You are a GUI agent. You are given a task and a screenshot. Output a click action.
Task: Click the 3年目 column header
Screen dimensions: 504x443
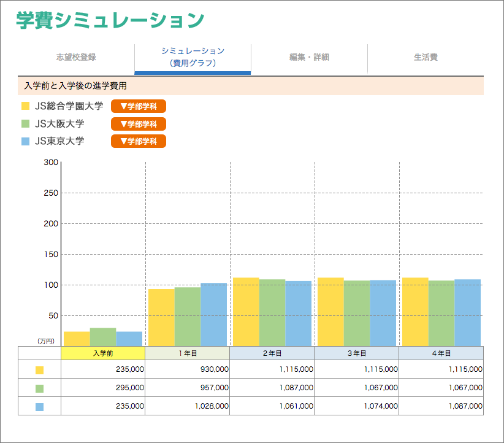(x=356, y=353)
